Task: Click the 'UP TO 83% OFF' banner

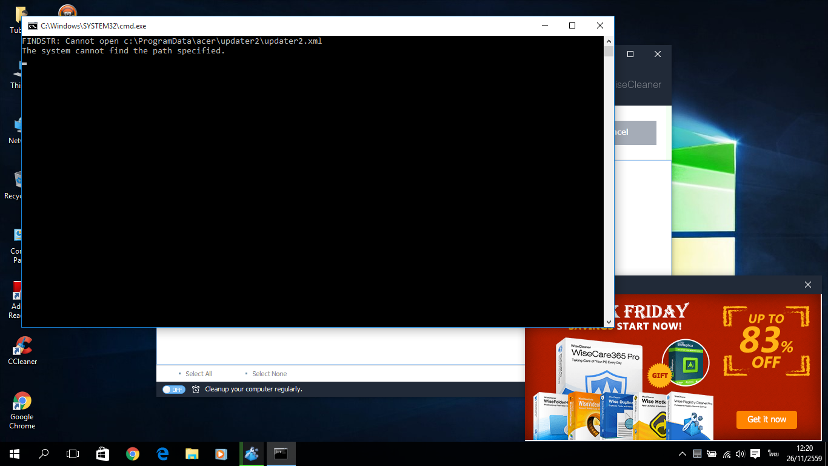Action: [767, 341]
